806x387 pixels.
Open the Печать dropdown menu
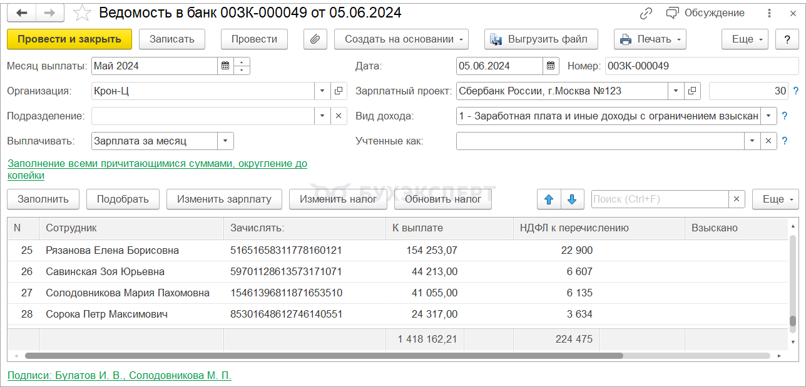650,39
